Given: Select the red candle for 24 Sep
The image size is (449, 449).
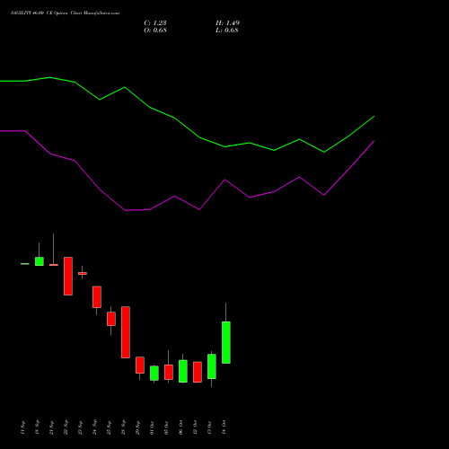Looking at the screenshot, I should tap(97, 297).
